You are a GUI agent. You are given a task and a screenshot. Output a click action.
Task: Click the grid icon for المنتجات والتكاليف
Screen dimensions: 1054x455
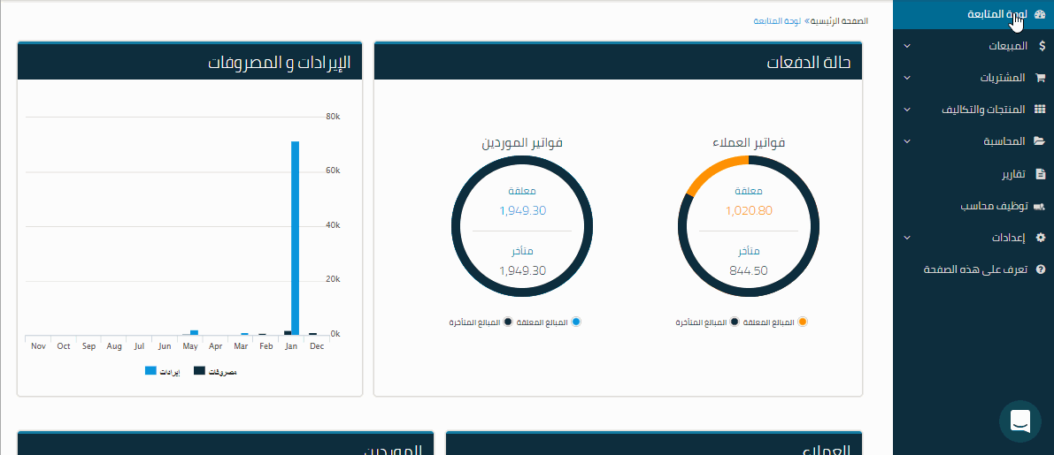(1040, 110)
